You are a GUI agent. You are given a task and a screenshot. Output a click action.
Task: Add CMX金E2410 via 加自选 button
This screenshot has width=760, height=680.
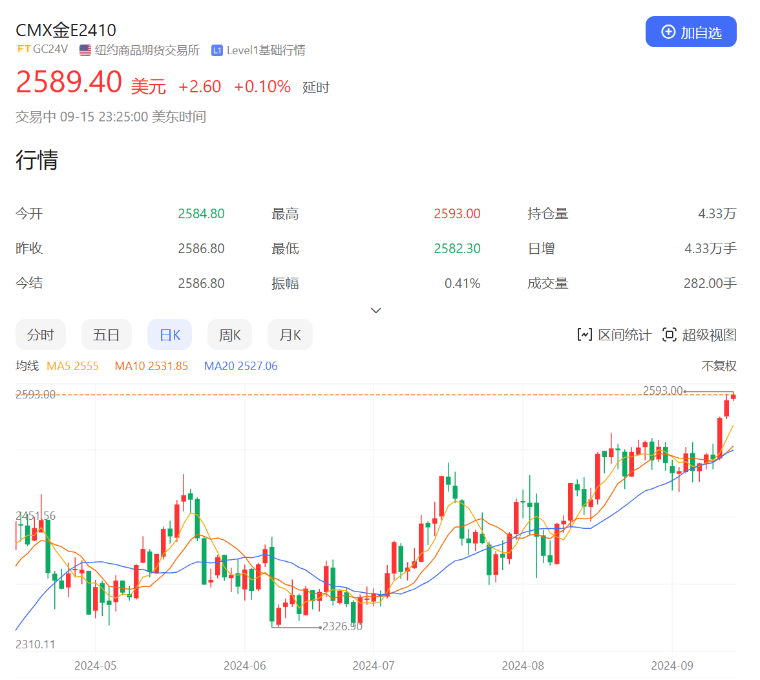[x=691, y=32]
